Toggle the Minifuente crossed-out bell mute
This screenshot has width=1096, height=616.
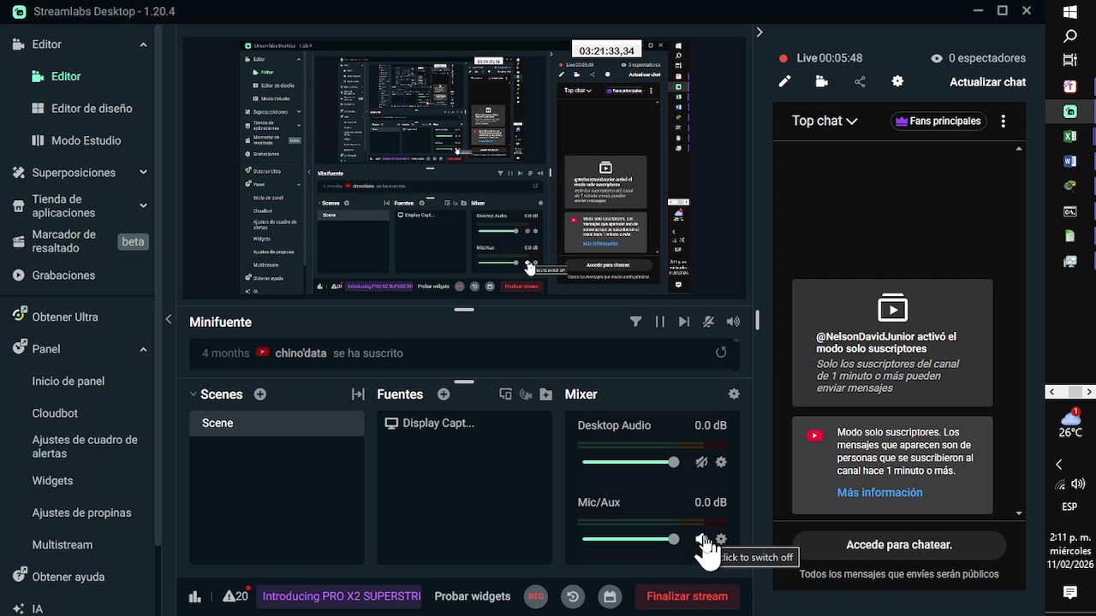pyautogui.click(x=708, y=322)
